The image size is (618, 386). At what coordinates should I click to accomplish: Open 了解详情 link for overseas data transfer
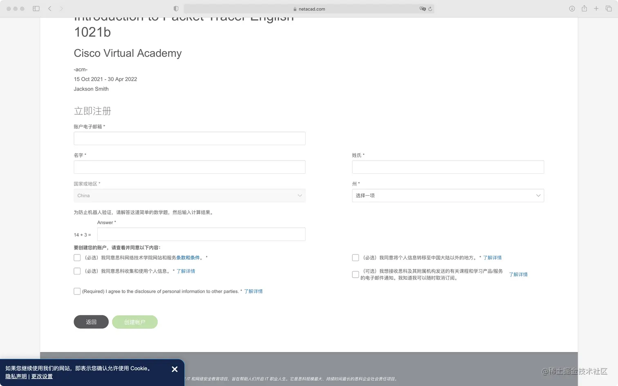point(493,258)
